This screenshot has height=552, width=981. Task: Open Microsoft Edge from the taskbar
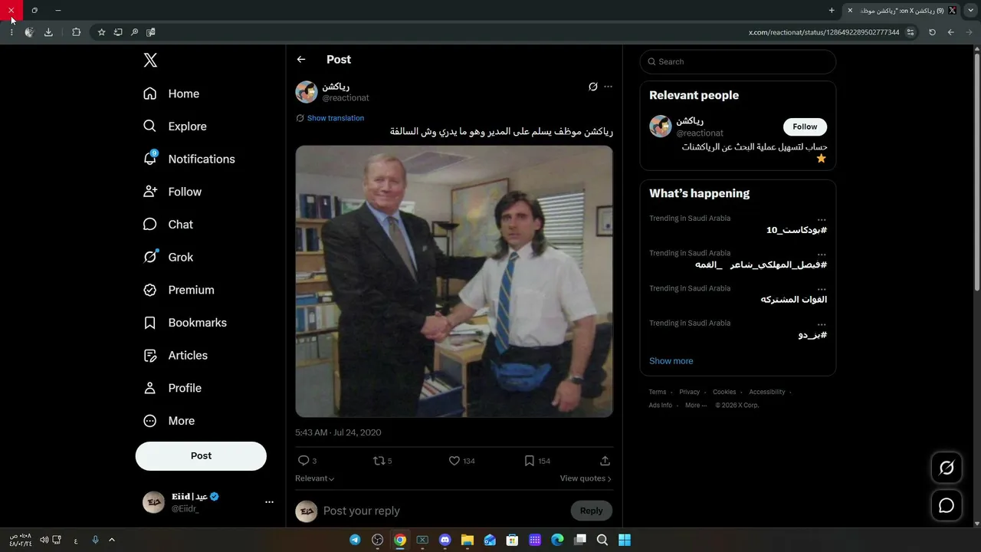point(558,540)
